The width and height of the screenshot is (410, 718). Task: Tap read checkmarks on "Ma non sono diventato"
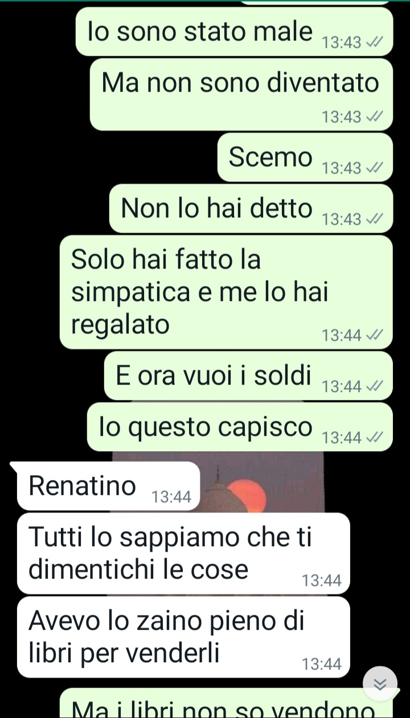coord(374,117)
